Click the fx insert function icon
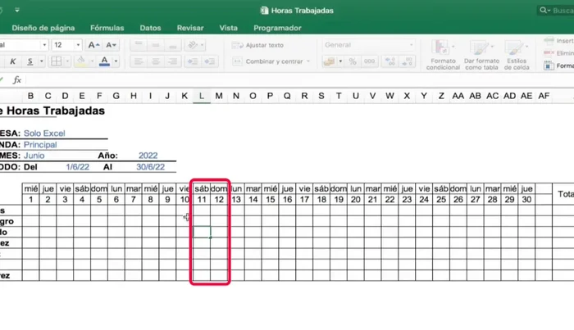 tap(17, 79)
